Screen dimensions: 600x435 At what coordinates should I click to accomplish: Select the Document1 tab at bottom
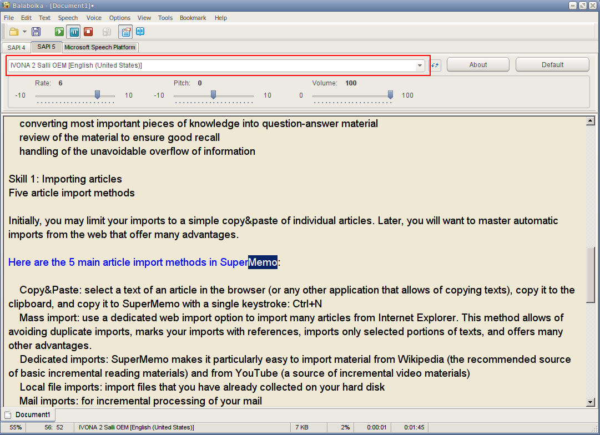tap(28, 415)
